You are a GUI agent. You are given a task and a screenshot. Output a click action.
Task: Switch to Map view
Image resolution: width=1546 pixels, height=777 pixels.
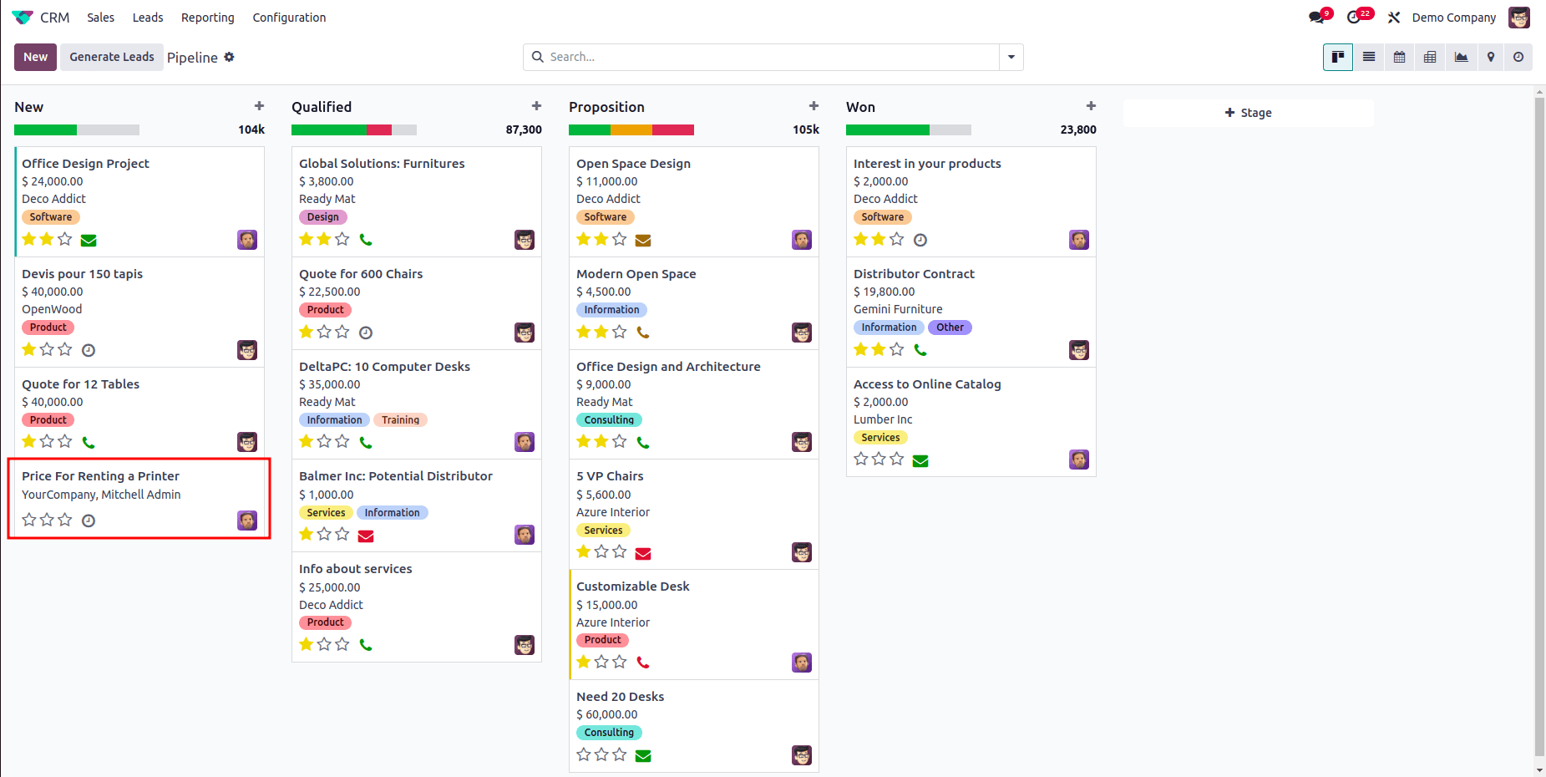(1491, 57)
